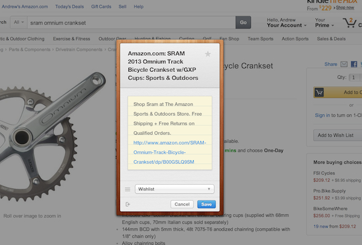Share via email envelope icon
Image resolution: width=362 pixels, height=245 pixels.
pos(344,64)
